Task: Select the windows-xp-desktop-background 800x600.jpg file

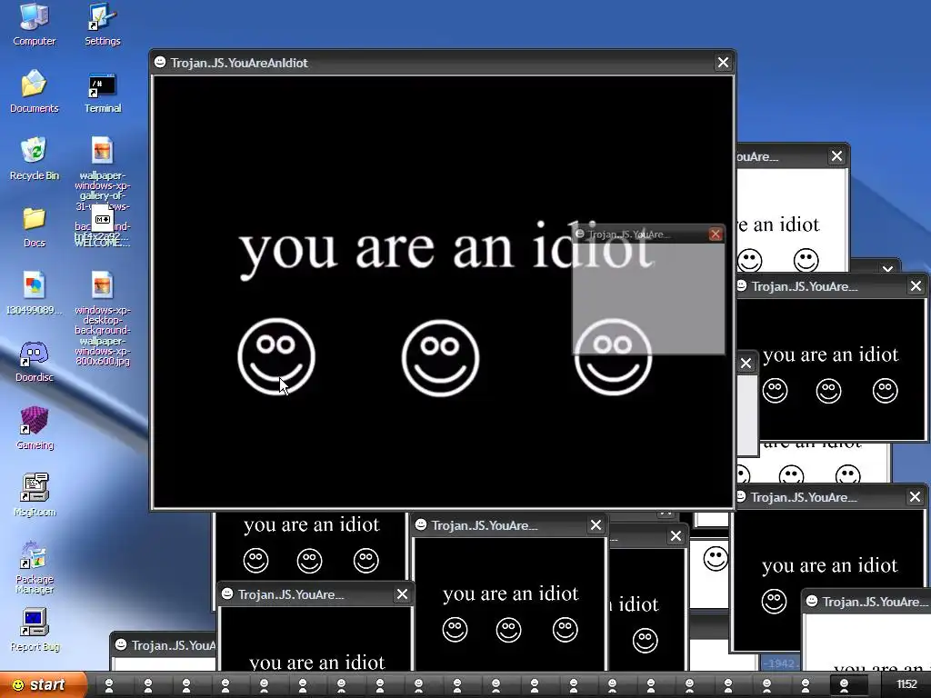Action: 102,318
